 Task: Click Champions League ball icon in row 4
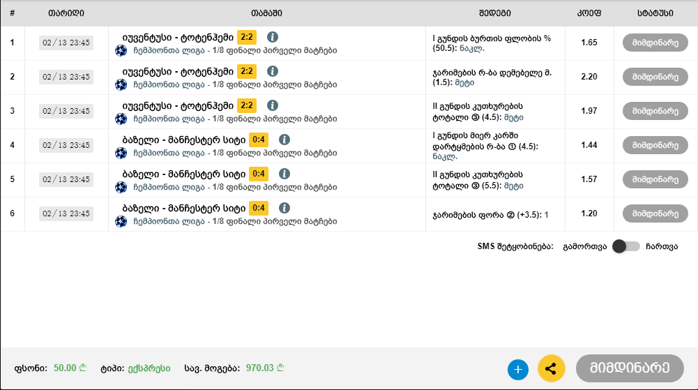point(121,153)
